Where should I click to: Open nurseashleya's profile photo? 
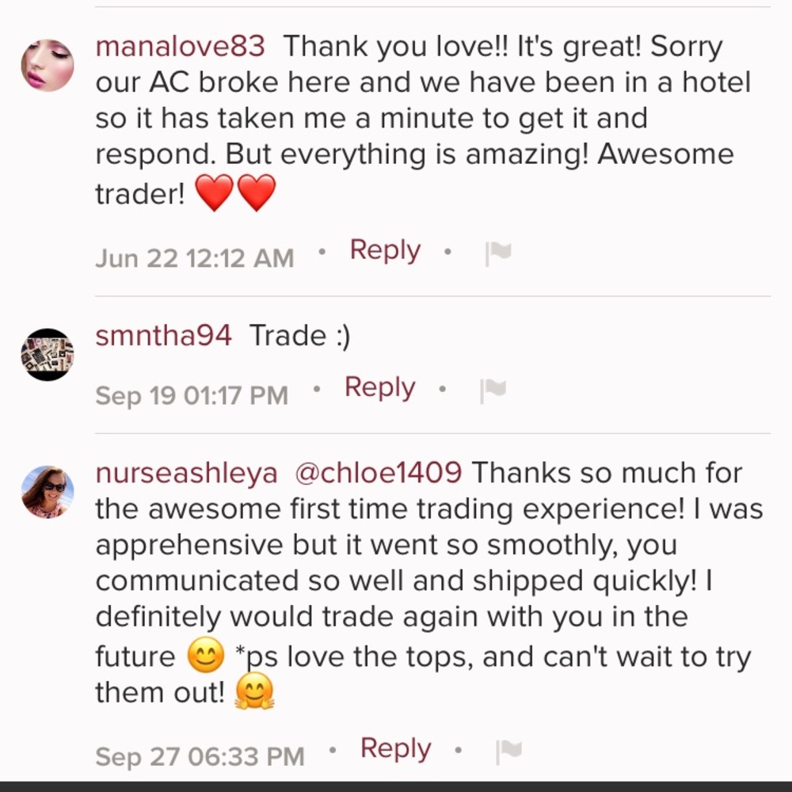[48, 489]
